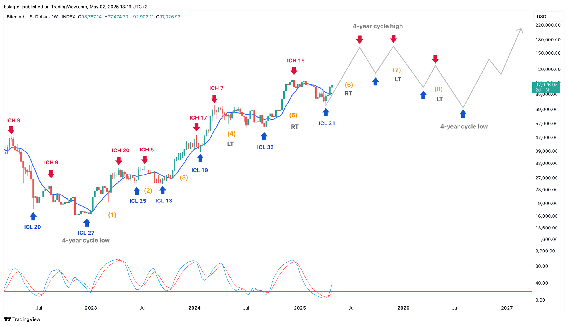Click the blue arrow above ICL 20
The height and width of the screenshot is (326, 568).
(33, 216)
